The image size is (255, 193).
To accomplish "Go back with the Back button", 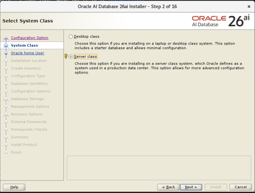I will tap(168, 187).
